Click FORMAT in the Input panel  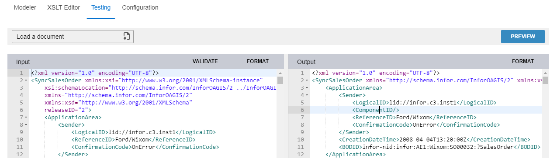(x=258, y=61)
